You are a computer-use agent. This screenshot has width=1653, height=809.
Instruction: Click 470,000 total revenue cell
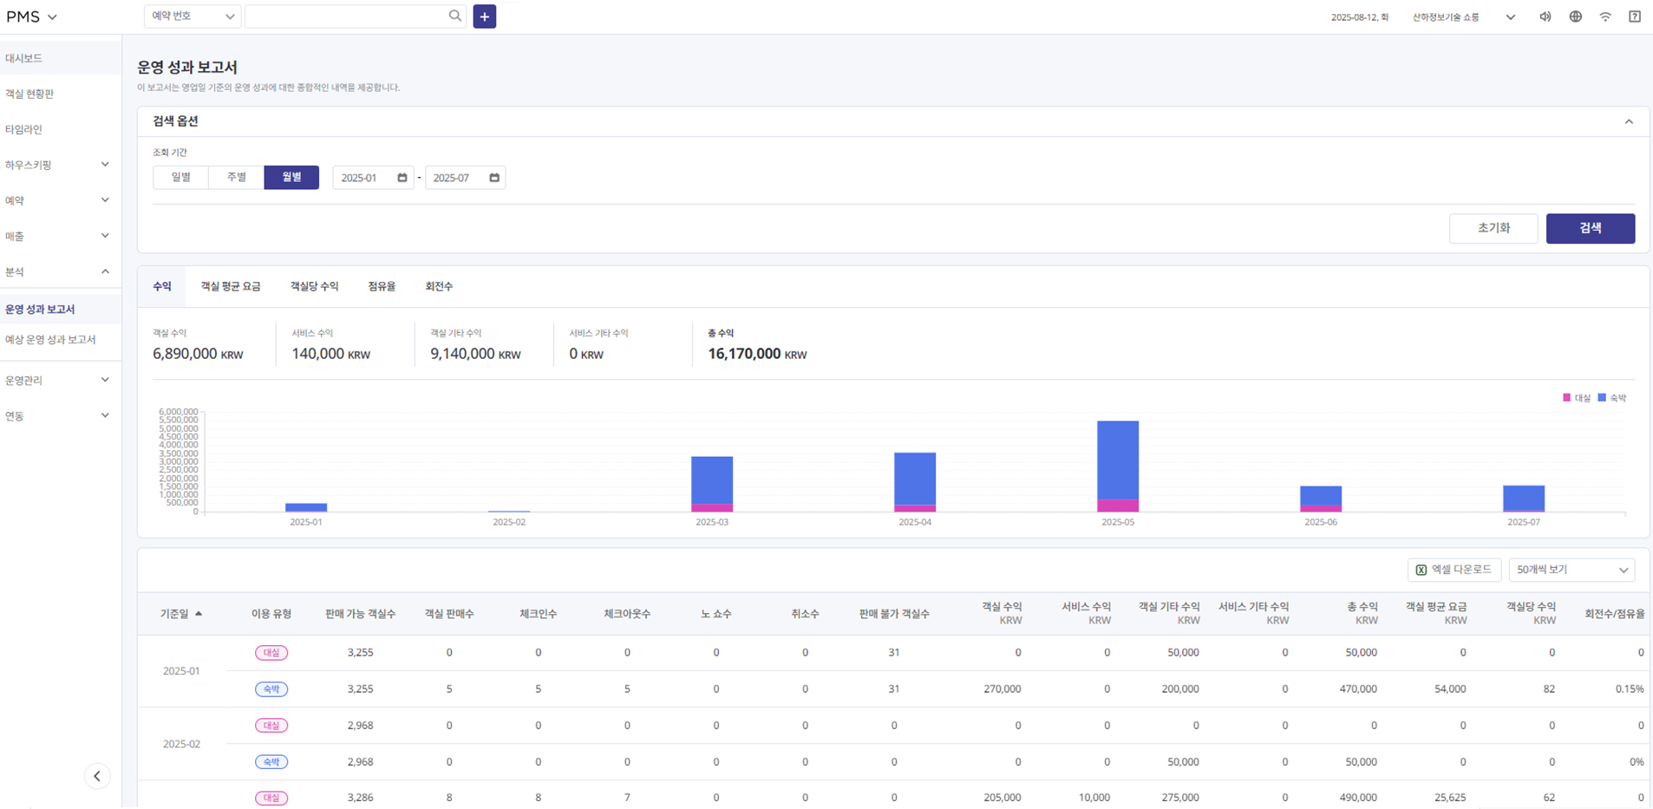point(1358,689)
